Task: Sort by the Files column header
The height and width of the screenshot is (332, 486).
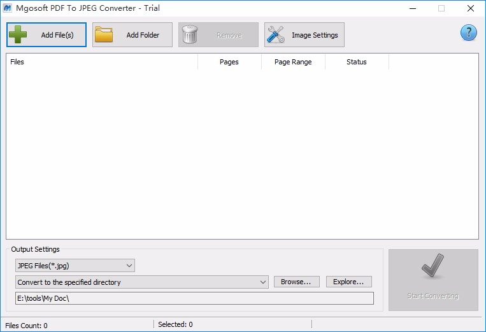Action: pyautogui.click(x=102, y=62)
